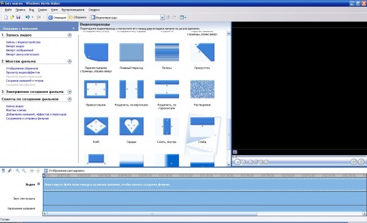Expand the Видео track plus icon

click(39, 184)
